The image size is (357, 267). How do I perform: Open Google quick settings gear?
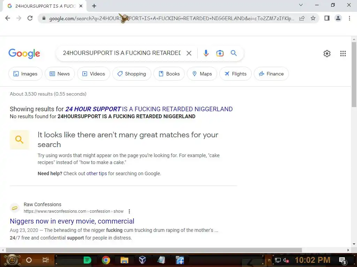327,54
